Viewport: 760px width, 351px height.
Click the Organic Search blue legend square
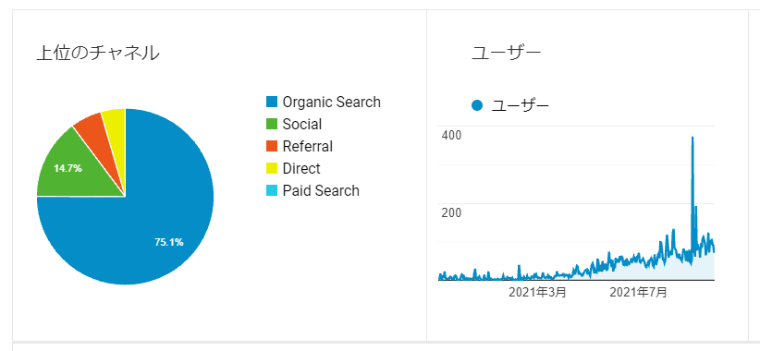tap(272, 103)
